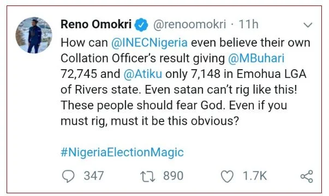Click the 11h timestamp
329x196 pixels.
(x=248, y=24)
